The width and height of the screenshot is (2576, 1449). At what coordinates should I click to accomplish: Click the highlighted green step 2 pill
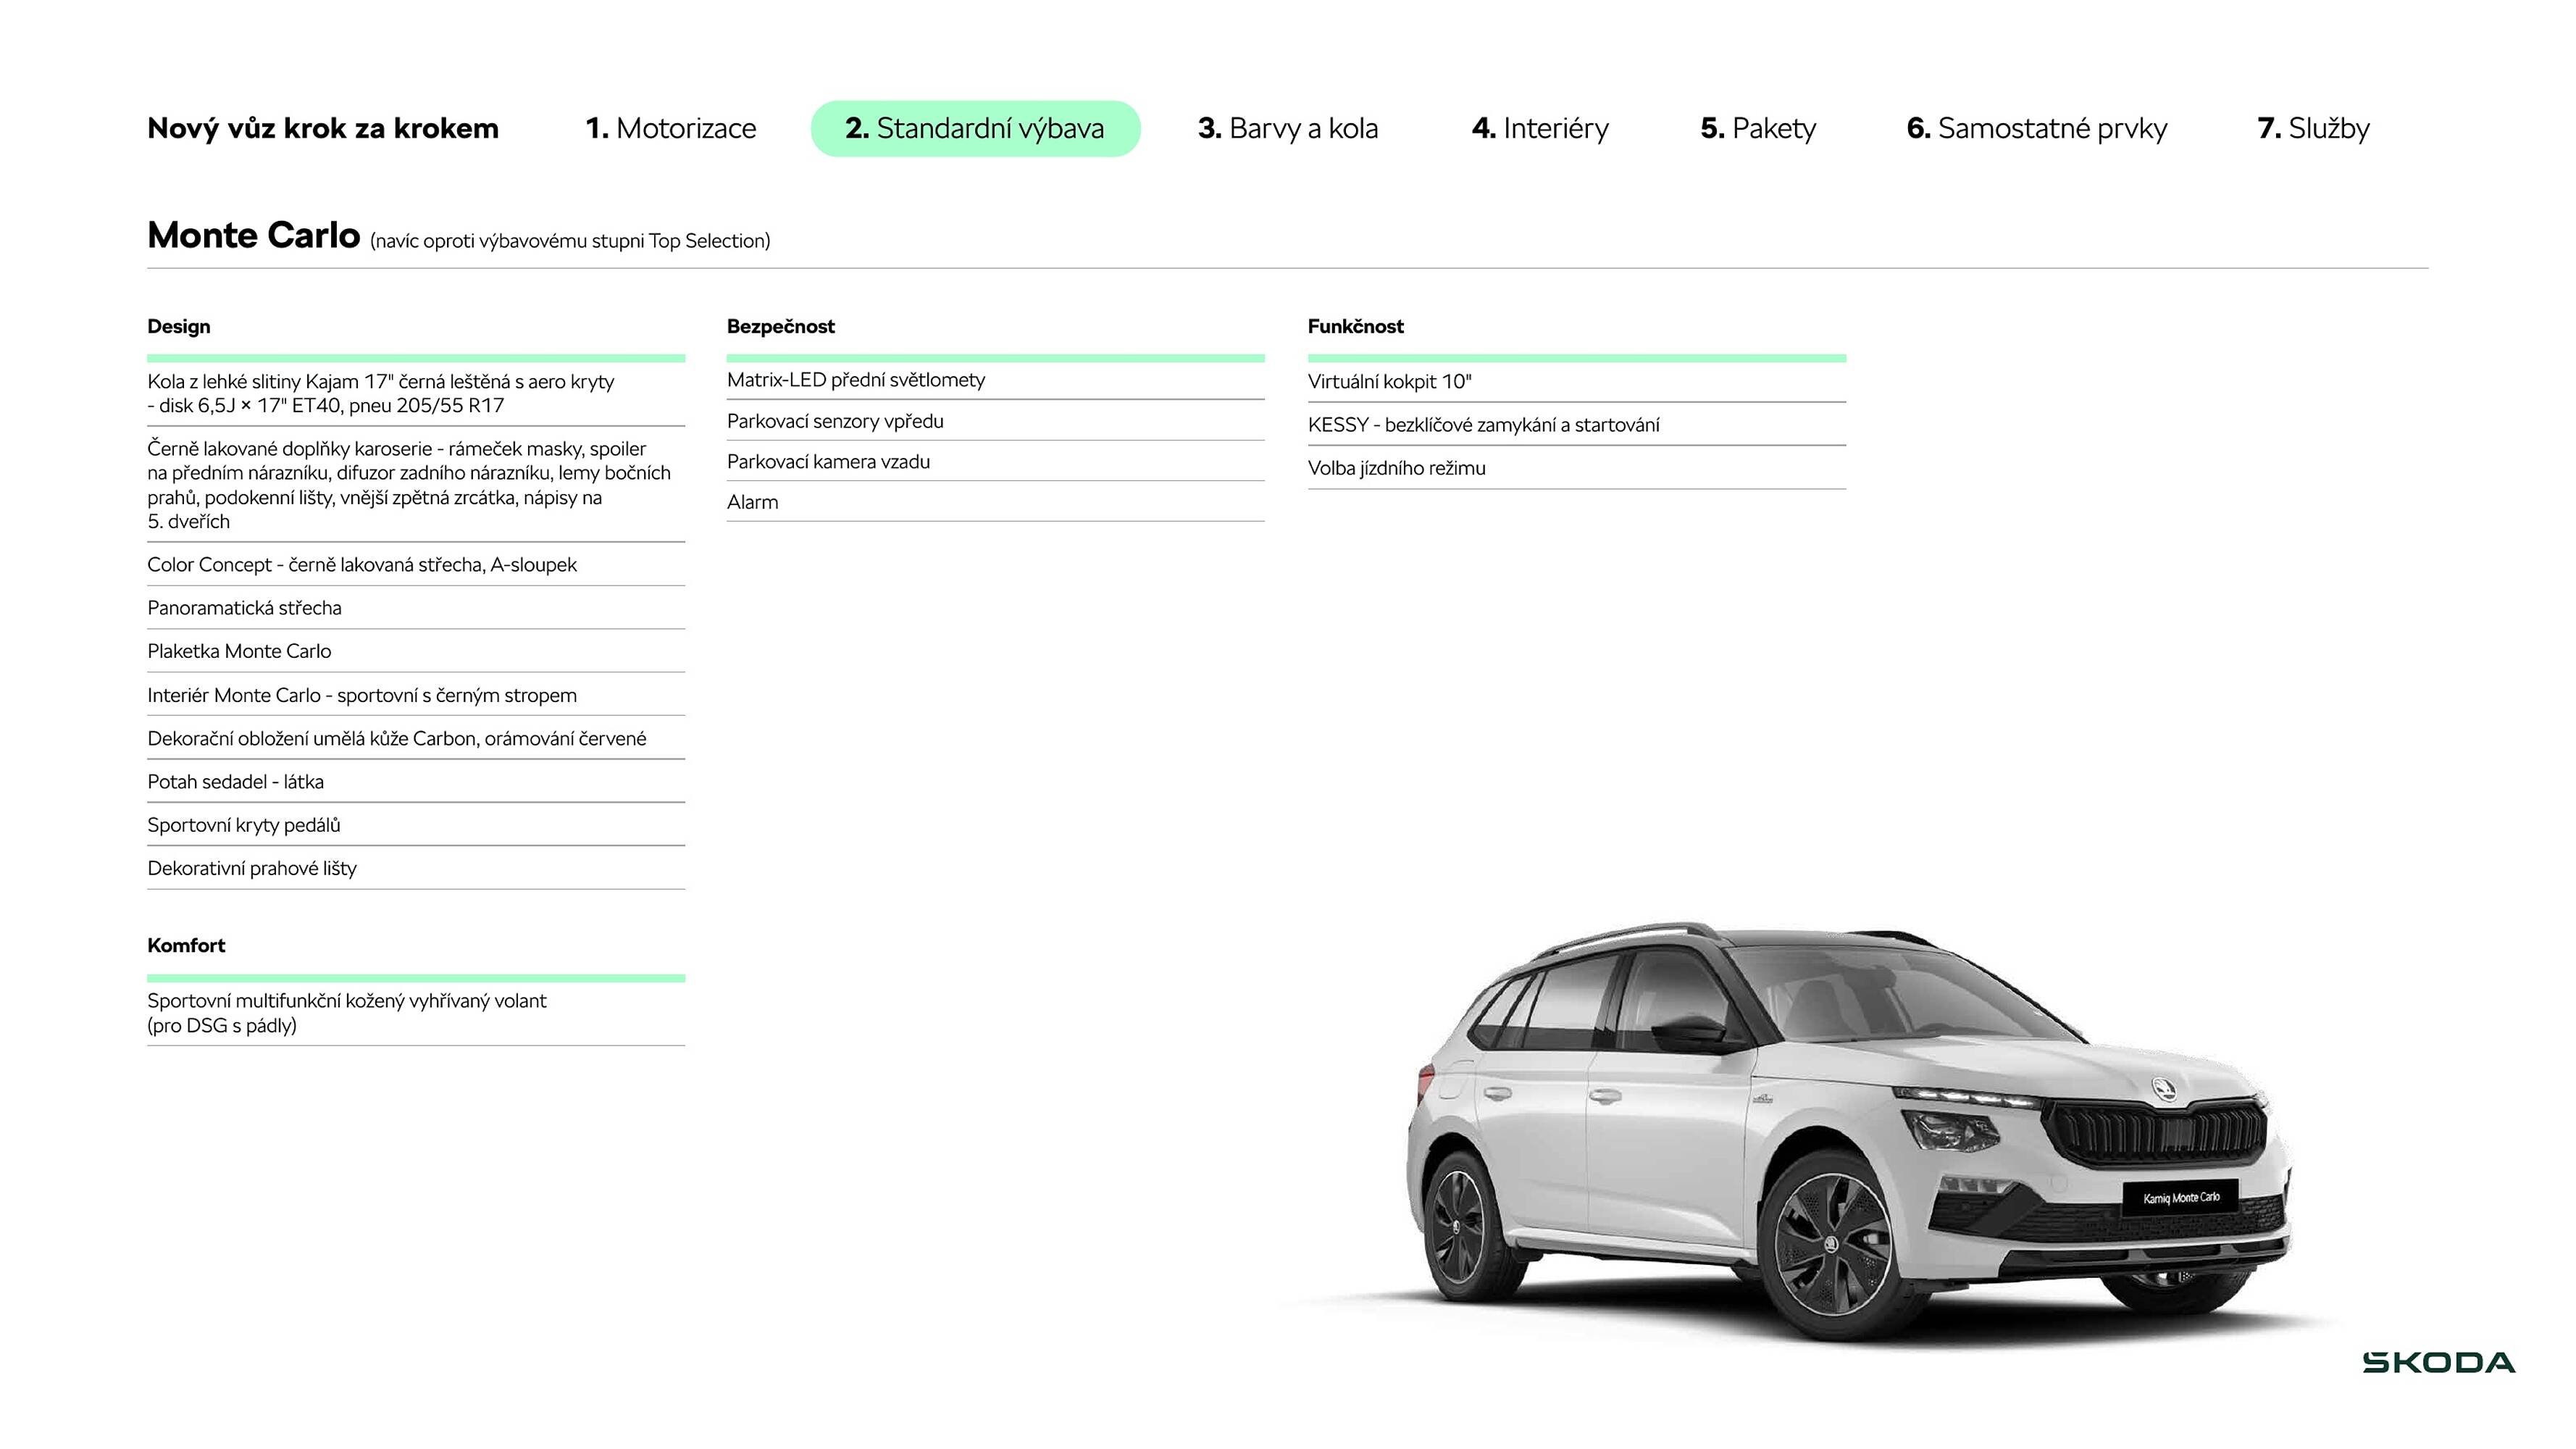tap(975, 128)
